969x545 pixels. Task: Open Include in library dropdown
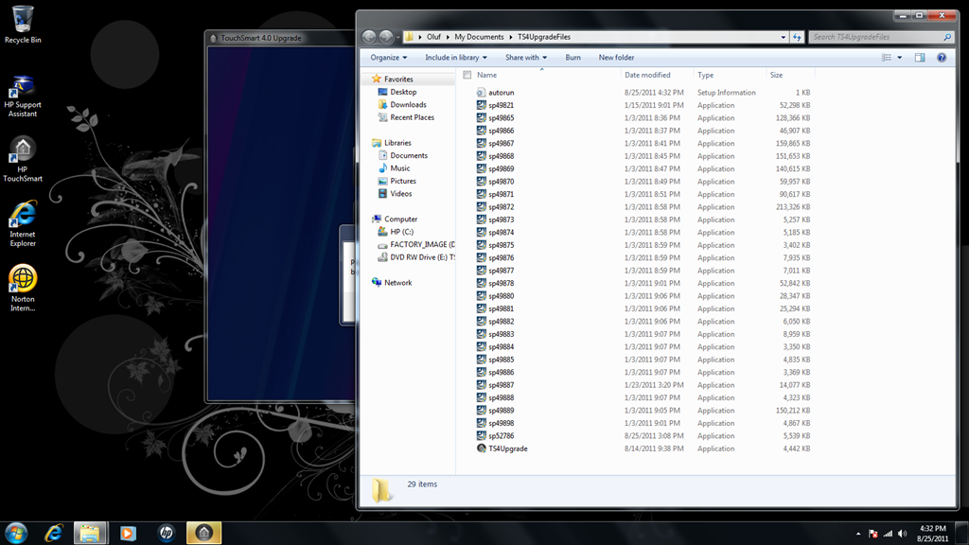[455, 58]
